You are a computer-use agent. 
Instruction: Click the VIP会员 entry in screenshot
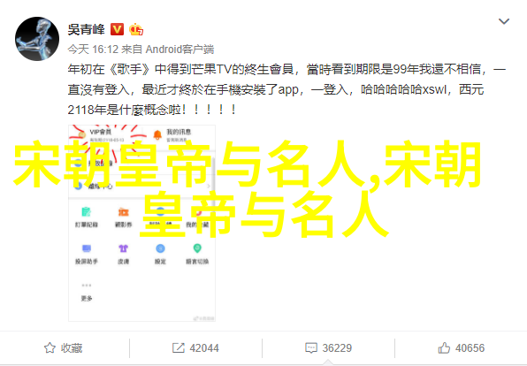(x=100, y=132)
